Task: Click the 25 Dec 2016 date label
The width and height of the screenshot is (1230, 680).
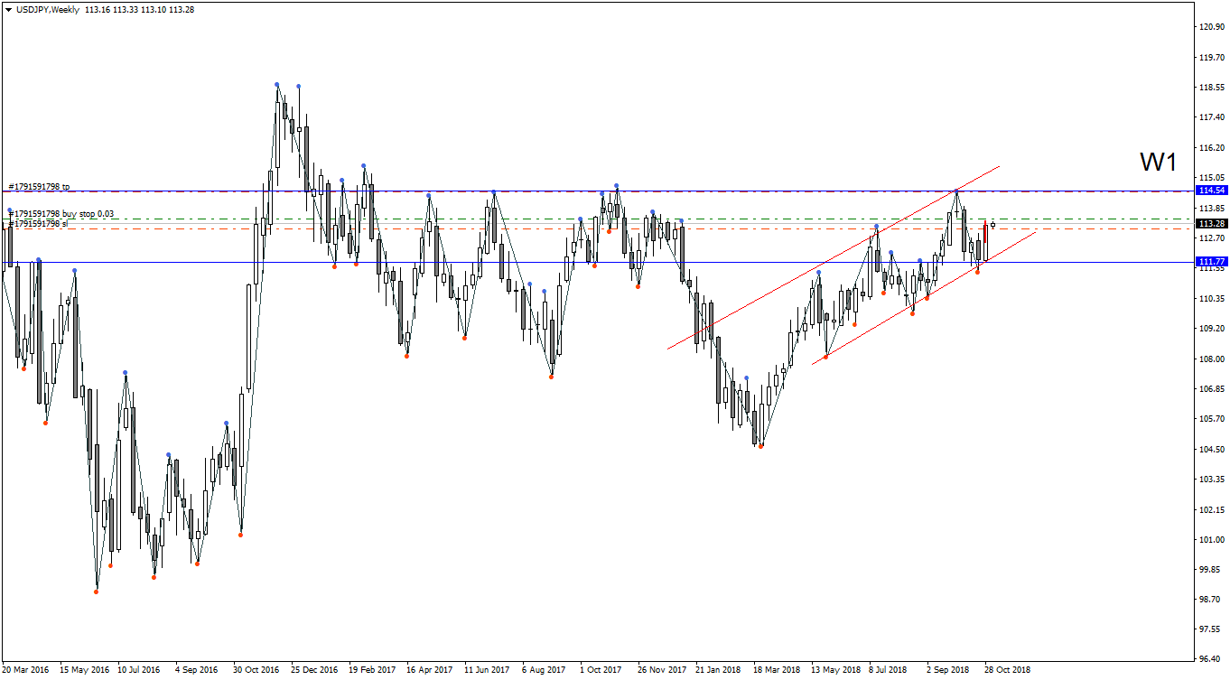Action: (x=313, y=670)
